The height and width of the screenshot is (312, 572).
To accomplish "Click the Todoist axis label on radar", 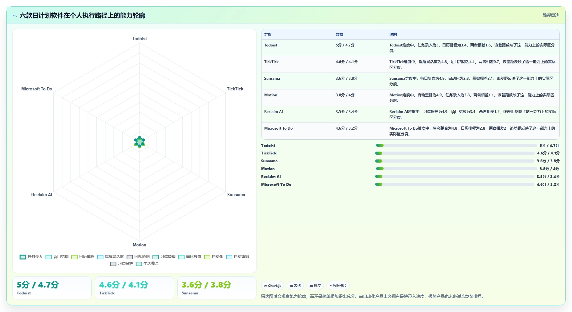I will [139, 39].
